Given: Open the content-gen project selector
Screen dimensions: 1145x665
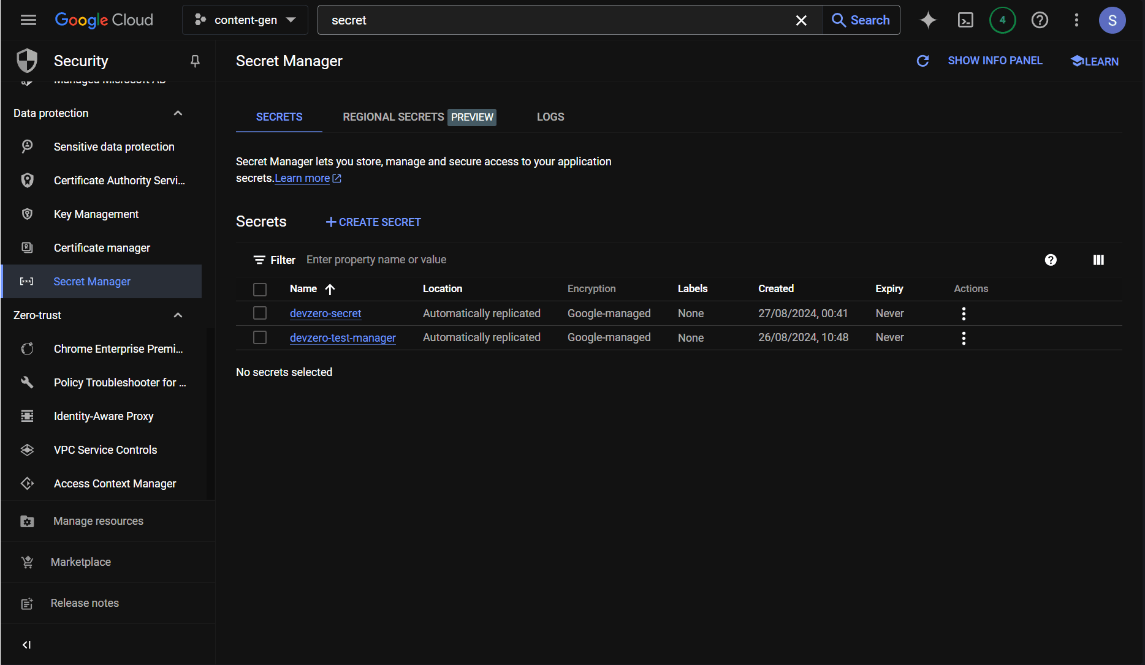Looking at the screenshot, I should click(x=245, y=20).
